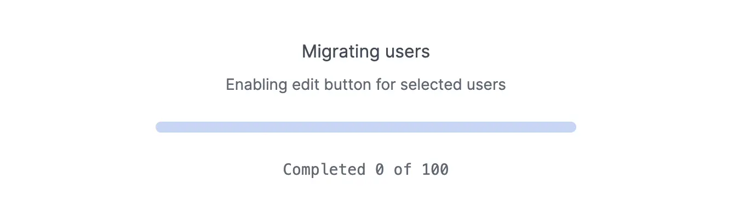Screen dimensions: 734x206
Task: Click the word 'Completed' in the status
Action: click(324, 169)
